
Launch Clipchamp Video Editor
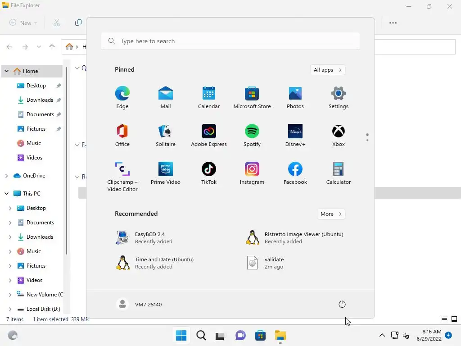click(122, 177)
